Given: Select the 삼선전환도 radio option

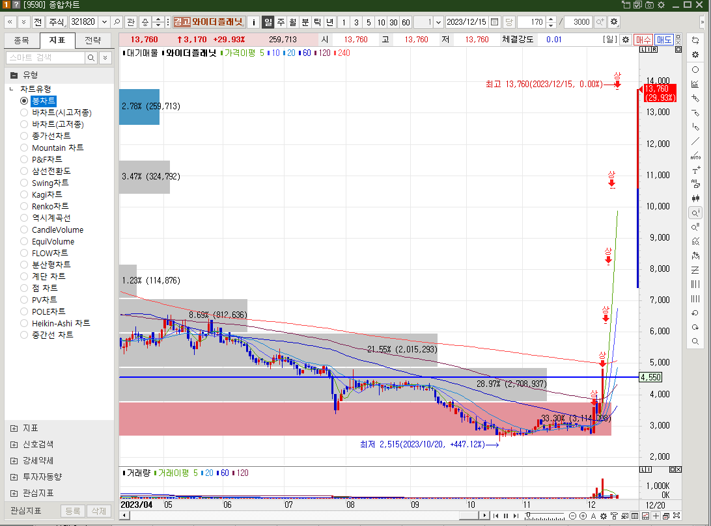Looking at the screenshot, I should (24, 171).
